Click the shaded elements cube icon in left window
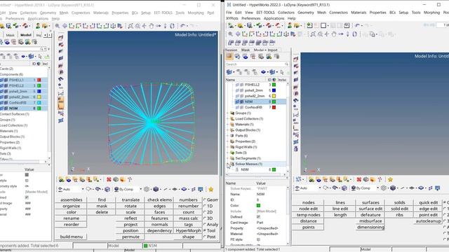This screenshot has height=252, width=449. 156,189
